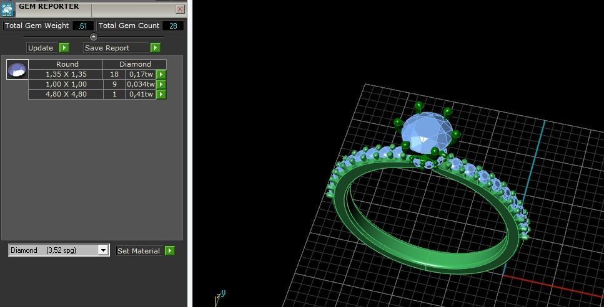Image resolution: width=604 pixels, height=307 pixels.
Task: Close the Gem Reporter panel
Action: pyautogui.click(x=180, y=9)
